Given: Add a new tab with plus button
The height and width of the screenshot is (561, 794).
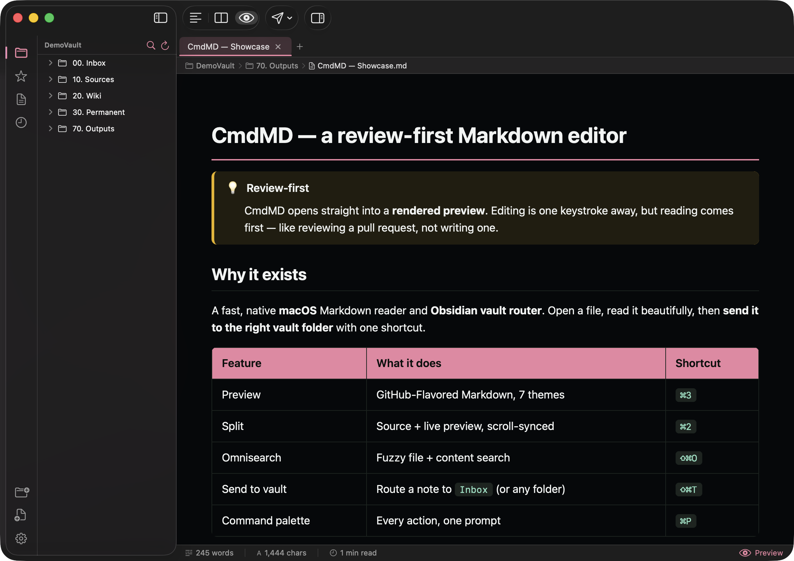Looking at the screenshot, I should pyautogui.click(x=300, y=47).
